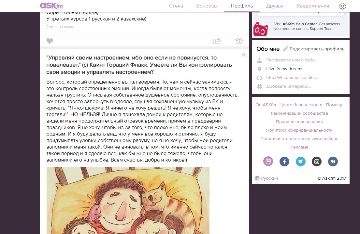Open the sleeping family cartoon image

click(x=128, y=201)
